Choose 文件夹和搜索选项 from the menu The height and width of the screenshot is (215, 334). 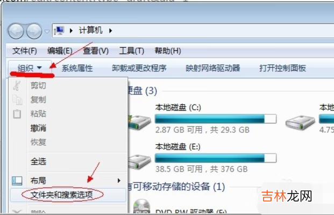62,195
